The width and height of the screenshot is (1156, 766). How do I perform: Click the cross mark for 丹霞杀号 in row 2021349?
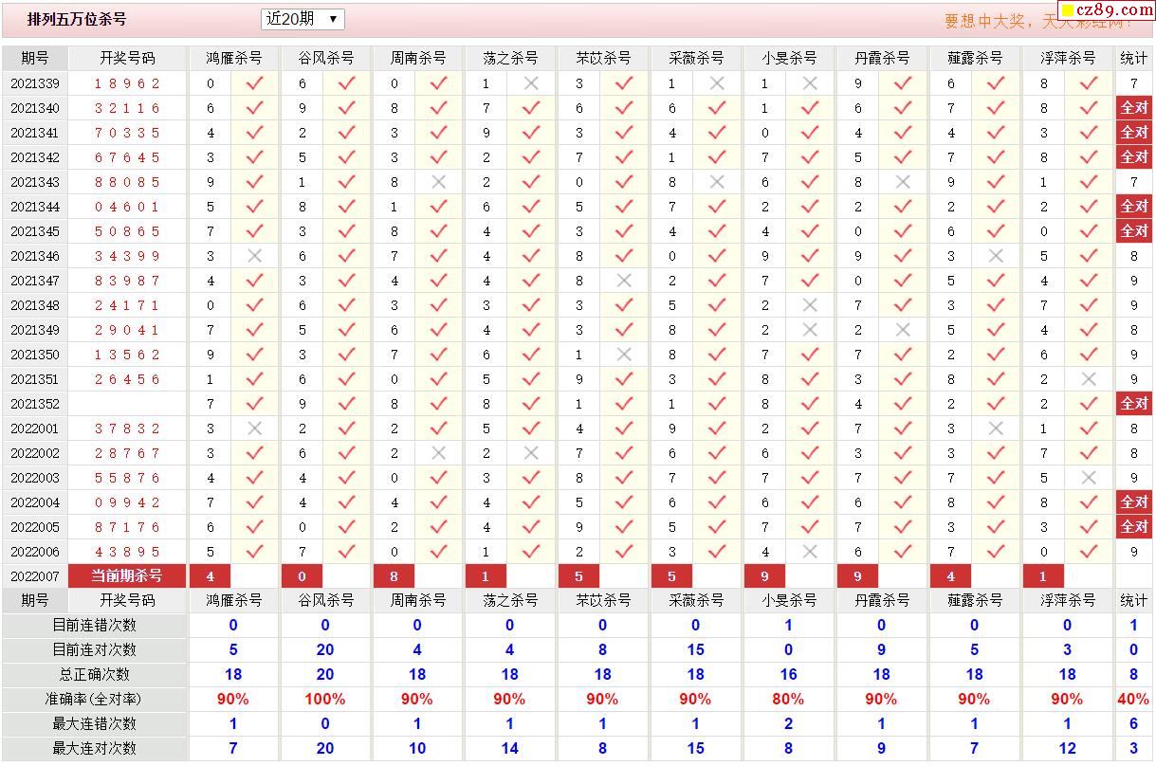(x=903, y=330)
